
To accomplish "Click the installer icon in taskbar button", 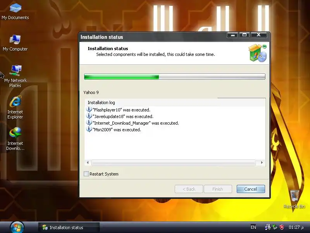I will click(x=45, y=227).
